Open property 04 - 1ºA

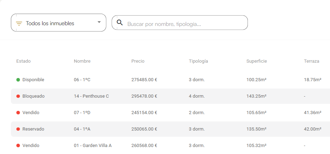82,129
